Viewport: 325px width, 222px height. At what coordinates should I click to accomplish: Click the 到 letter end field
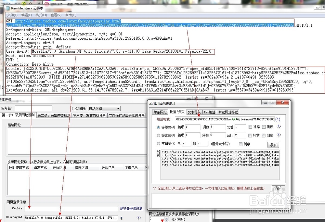click(x=202, y=143)
